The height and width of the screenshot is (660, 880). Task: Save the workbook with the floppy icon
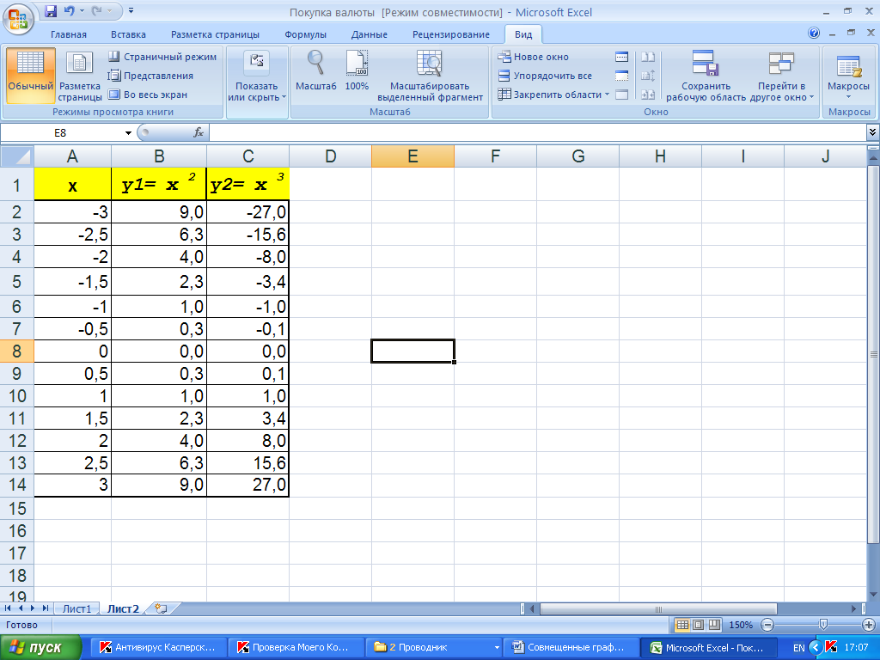pos(51,10)
